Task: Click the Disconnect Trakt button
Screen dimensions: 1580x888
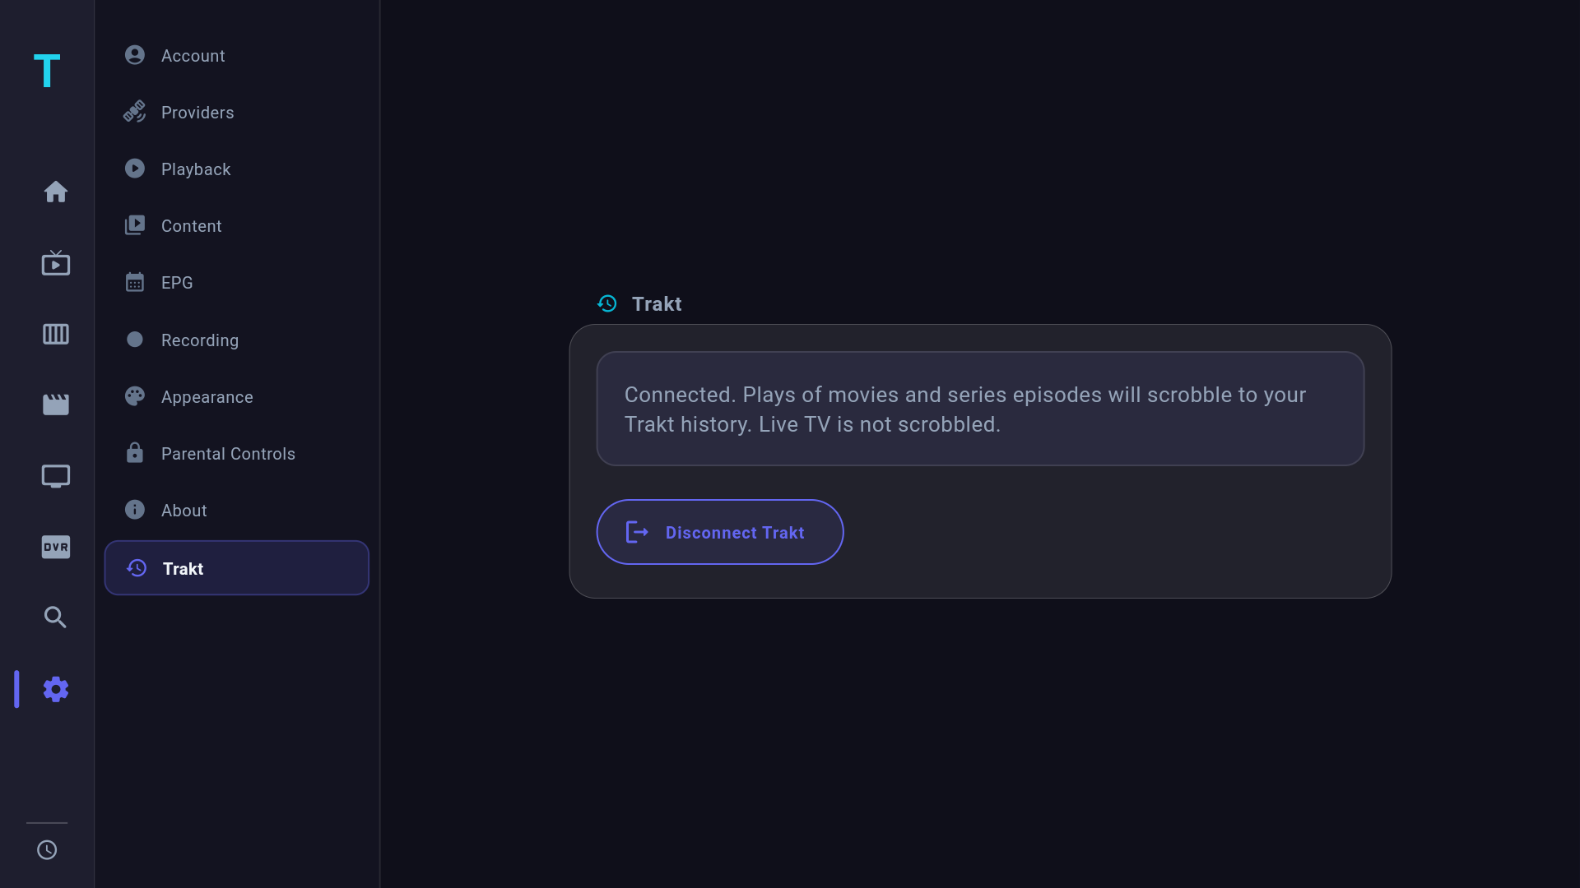Action: pyautogui.click(x=720, y=532)
